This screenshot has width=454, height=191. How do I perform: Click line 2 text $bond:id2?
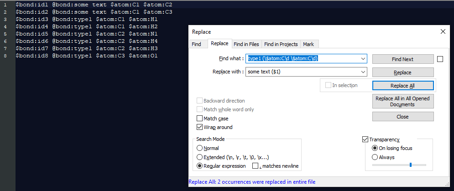(x=32, y=12)
